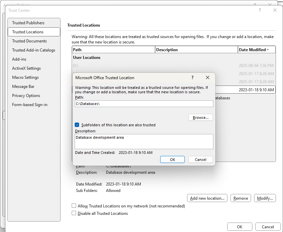Click the Path column header

[113, 50]
